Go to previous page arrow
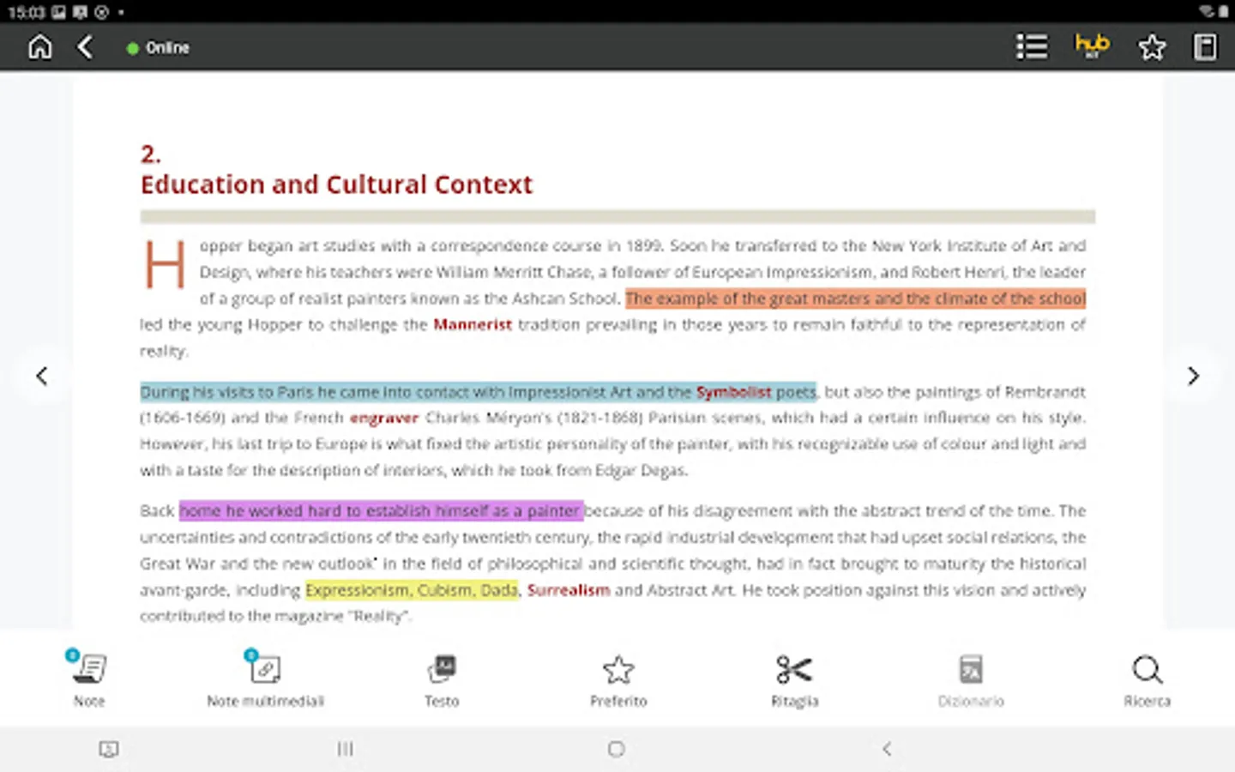The width and height of the screenshot is (1235, 772). [42, 376]
